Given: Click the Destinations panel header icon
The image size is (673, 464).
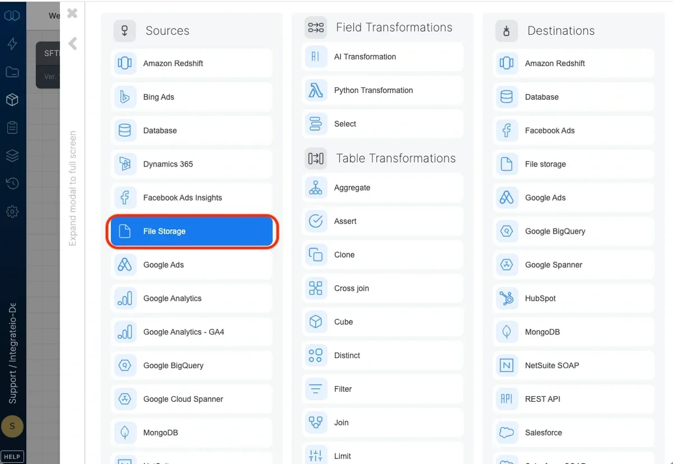Looking at the screenshot, I should pos(506,31).
